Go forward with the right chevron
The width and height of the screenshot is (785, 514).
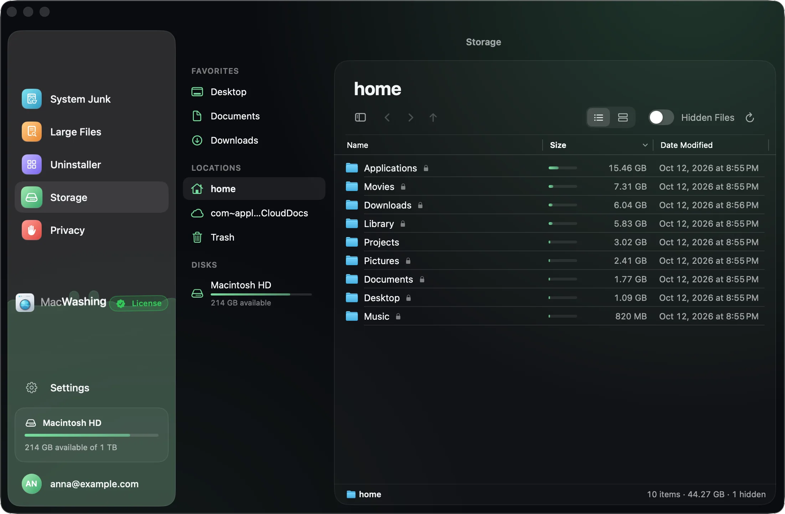point(411,117)
